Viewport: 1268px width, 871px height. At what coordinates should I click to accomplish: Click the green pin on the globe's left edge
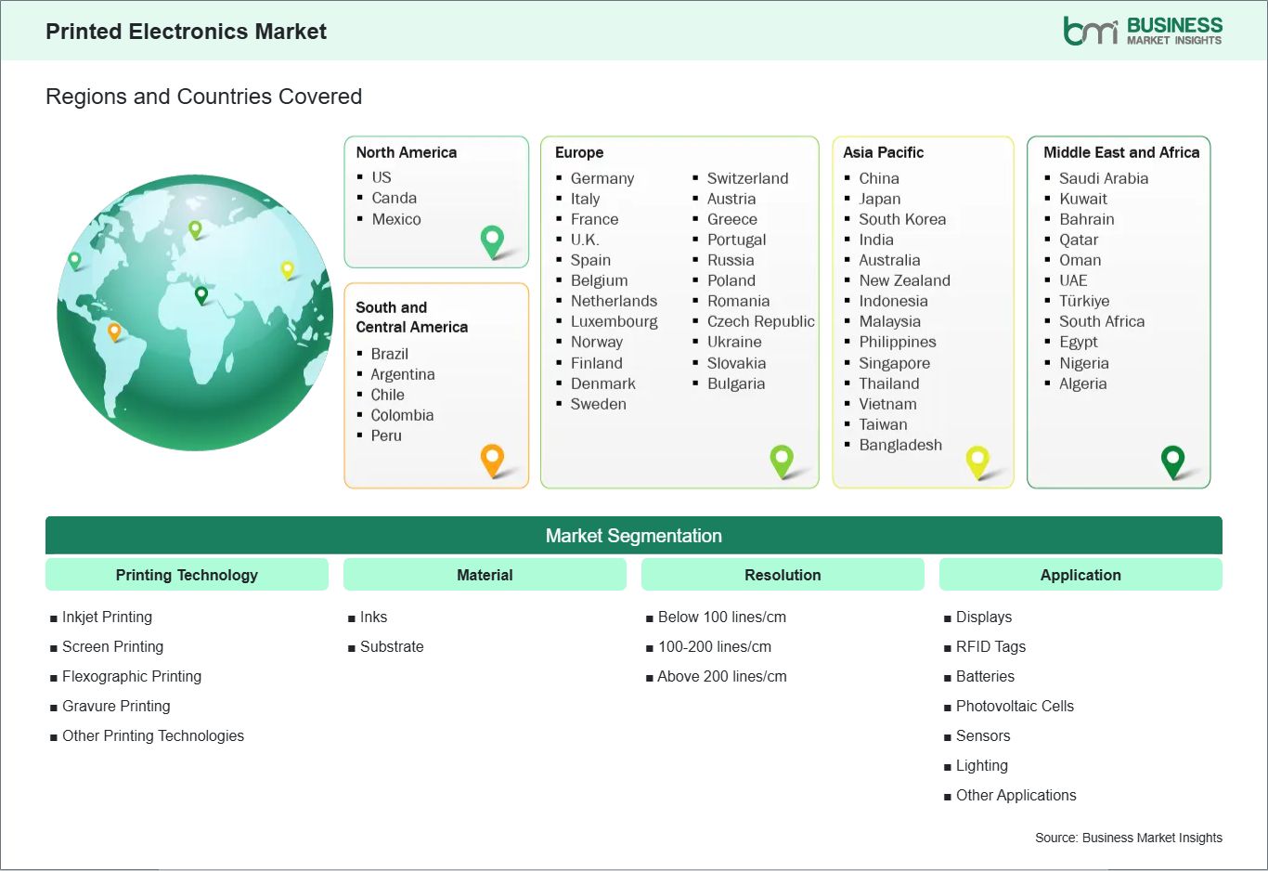tap(75, 261)
